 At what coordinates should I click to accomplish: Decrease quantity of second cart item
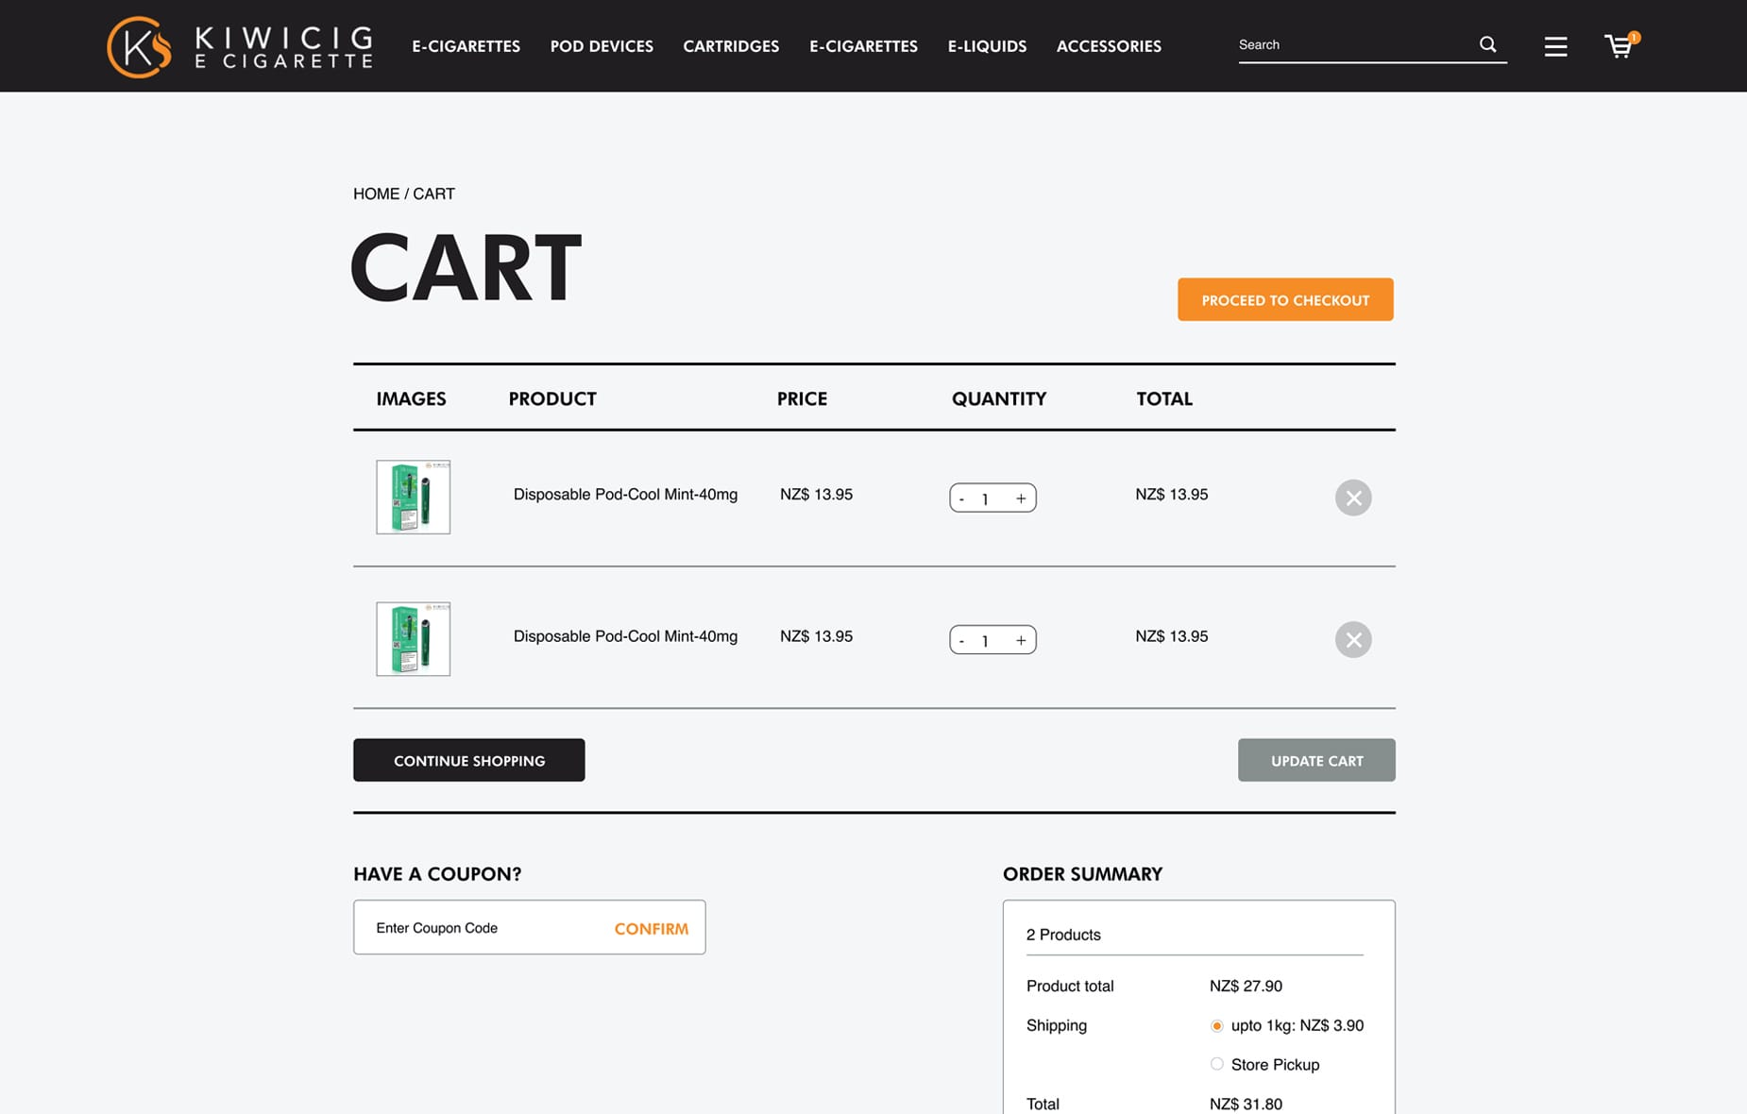pos(961,641)
